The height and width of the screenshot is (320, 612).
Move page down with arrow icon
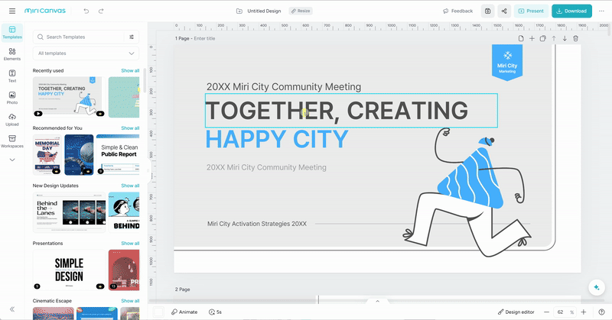point(565,38)
